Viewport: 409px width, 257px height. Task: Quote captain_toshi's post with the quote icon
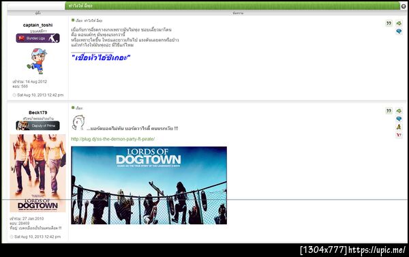pos(389,23)
